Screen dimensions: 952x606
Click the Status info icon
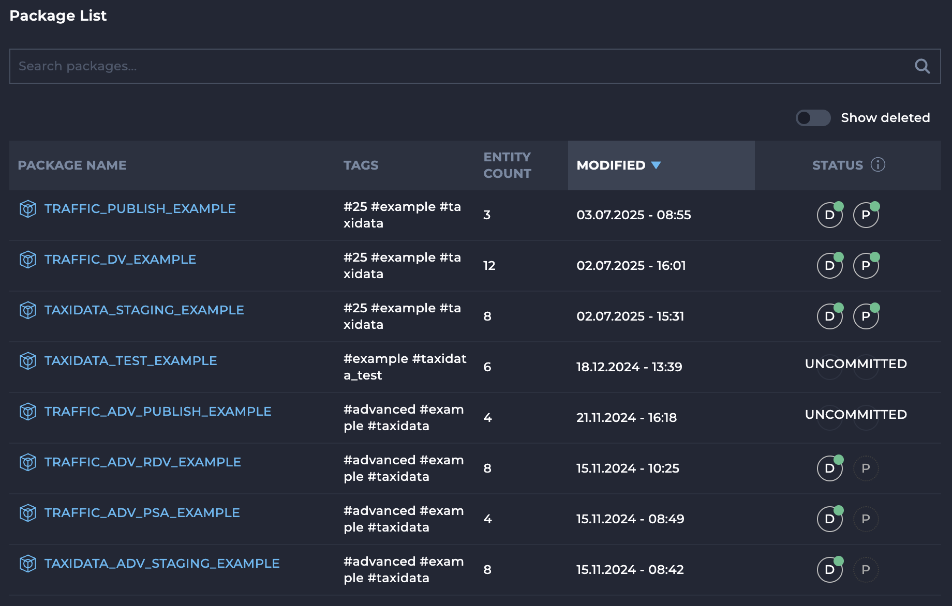point(877,164)
